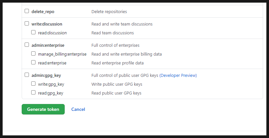Click the manage_billing:enterprise label text
The image size is (269, 138).
[62, 54]
